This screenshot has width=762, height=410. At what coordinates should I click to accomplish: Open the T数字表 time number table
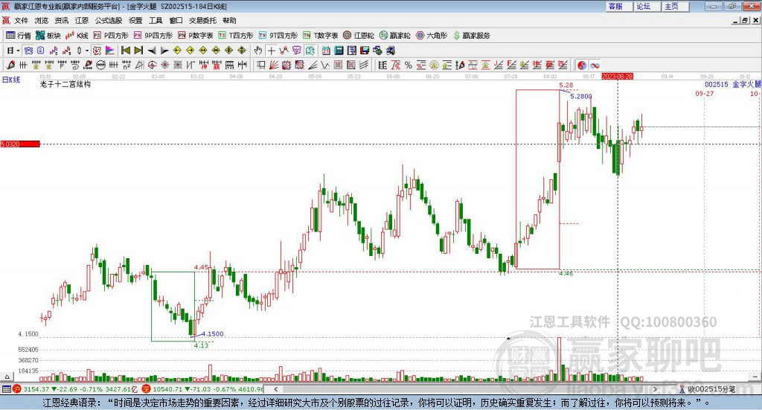pos(320,36)
